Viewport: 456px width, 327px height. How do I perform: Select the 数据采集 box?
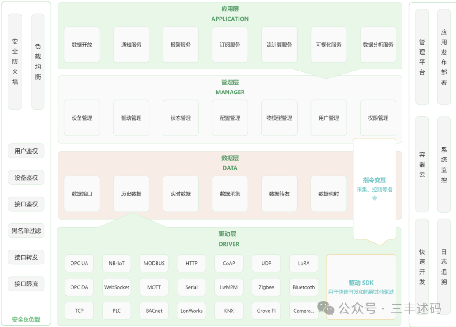pos(230,194)
